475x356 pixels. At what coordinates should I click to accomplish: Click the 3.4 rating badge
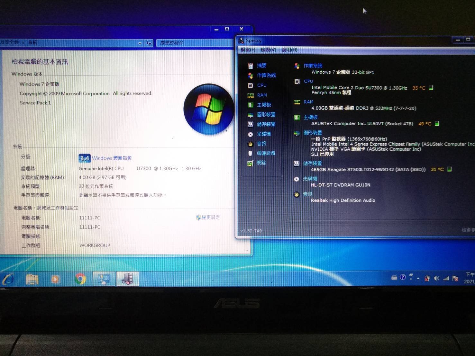(85, 158)
